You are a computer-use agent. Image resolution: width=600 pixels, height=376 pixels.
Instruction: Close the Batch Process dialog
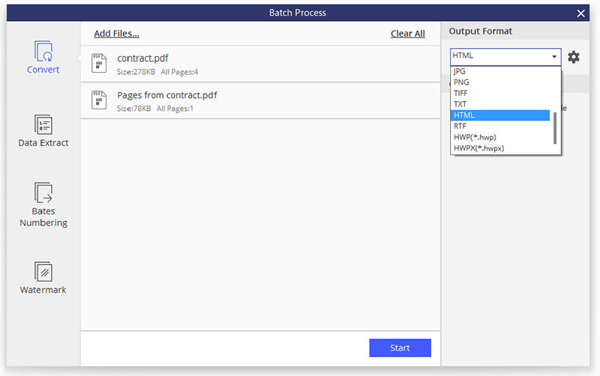580,13
